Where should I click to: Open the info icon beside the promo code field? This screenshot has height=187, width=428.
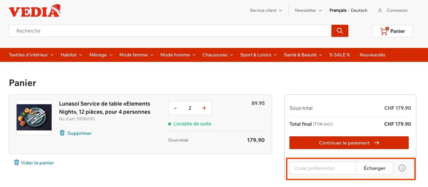click(402, 168)
